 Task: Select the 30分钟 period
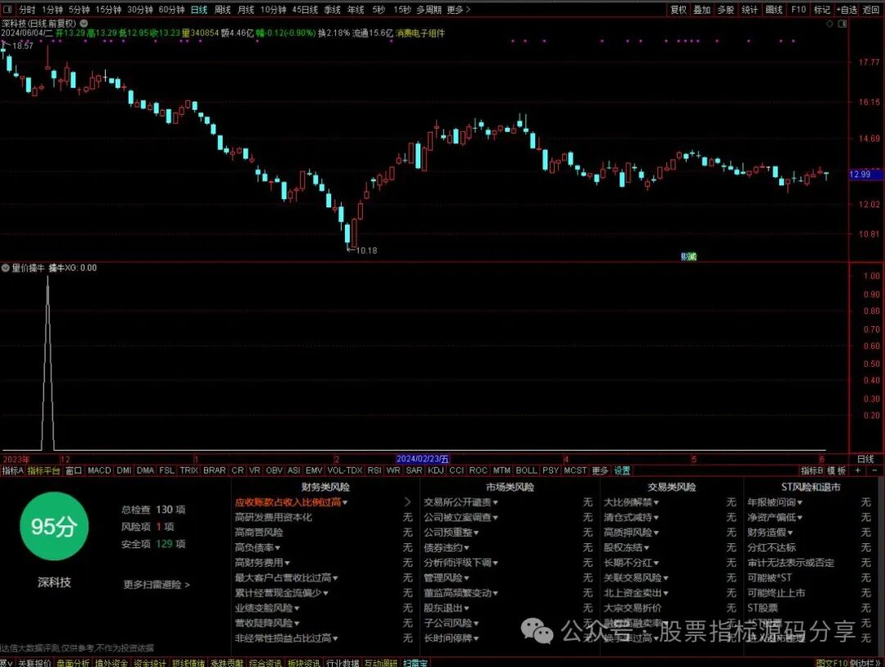coord(140,10)
